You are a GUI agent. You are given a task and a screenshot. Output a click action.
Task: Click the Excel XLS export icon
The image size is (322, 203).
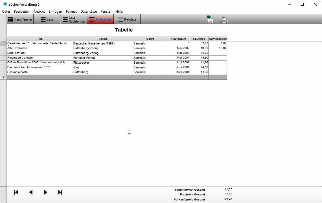210,19
